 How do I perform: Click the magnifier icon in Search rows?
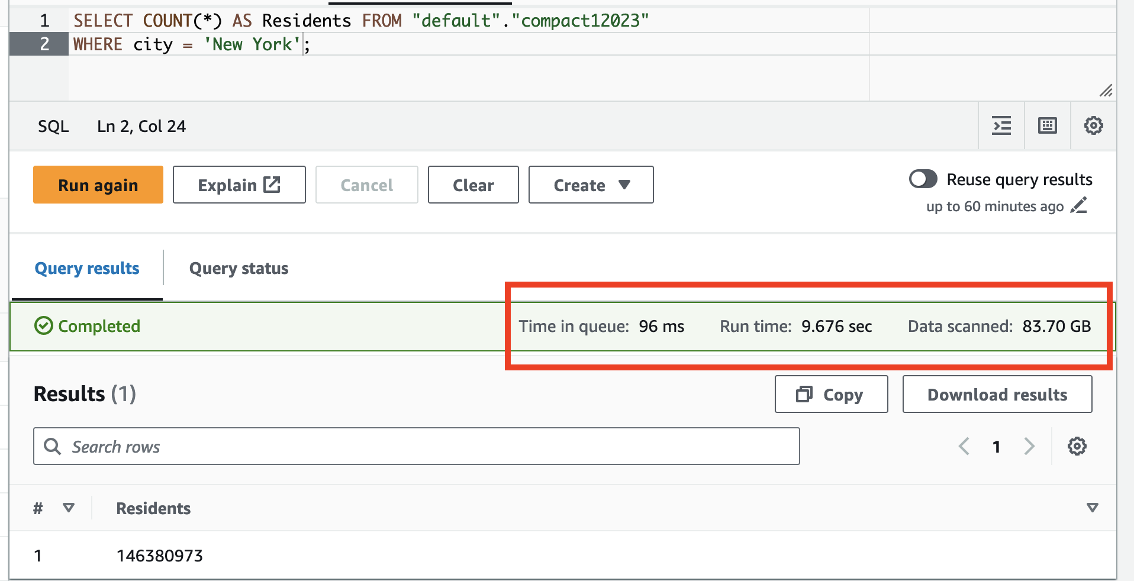coord(52,446)
